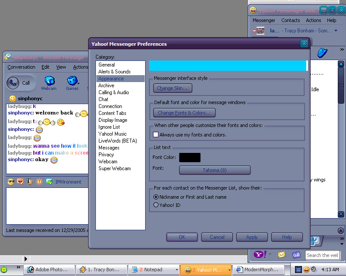Screen dimensions: 346x276
Task: Click the Tahoma (8) font button
Action: point(215,170)
